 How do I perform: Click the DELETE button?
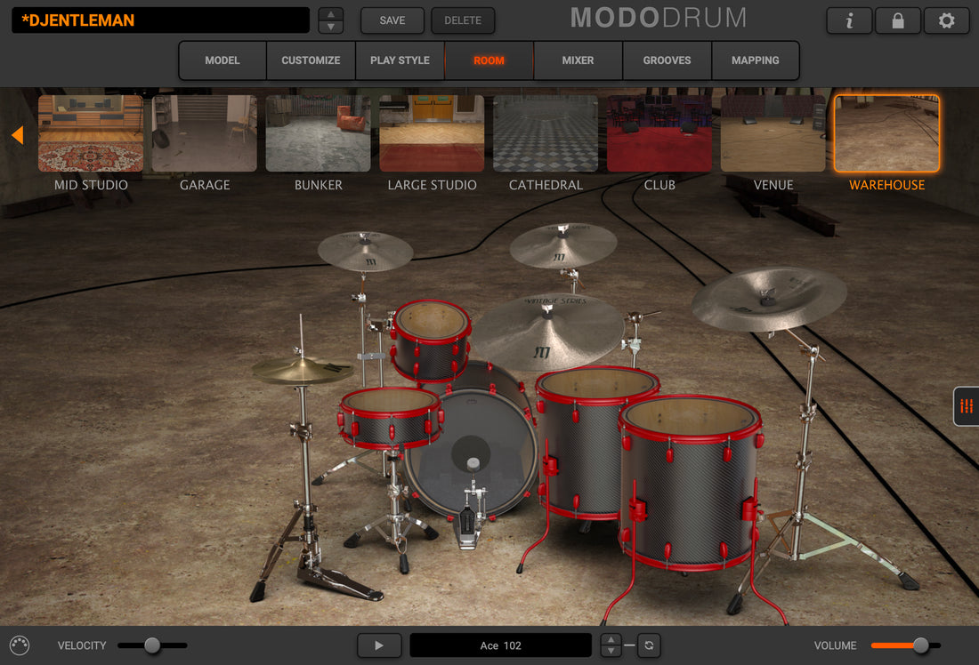coord(463,20)
